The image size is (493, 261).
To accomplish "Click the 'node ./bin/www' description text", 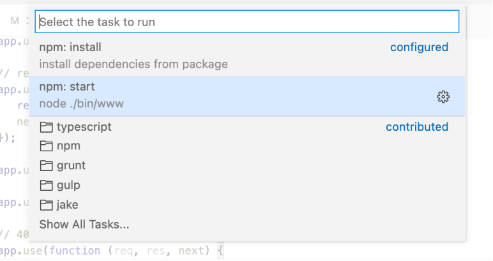I will [81, 103].
